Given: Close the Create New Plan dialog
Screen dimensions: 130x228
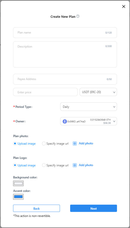Looking at the screenshot, I should 124,7.
